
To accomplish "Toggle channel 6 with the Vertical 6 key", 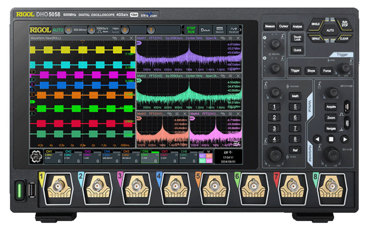I will tap(295, 117).
